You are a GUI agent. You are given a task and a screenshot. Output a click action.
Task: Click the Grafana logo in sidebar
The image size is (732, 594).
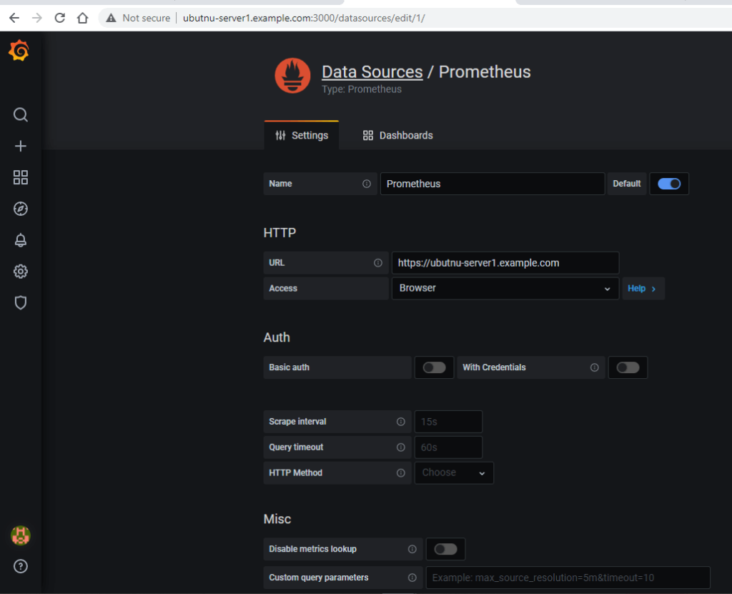[19, 51]
